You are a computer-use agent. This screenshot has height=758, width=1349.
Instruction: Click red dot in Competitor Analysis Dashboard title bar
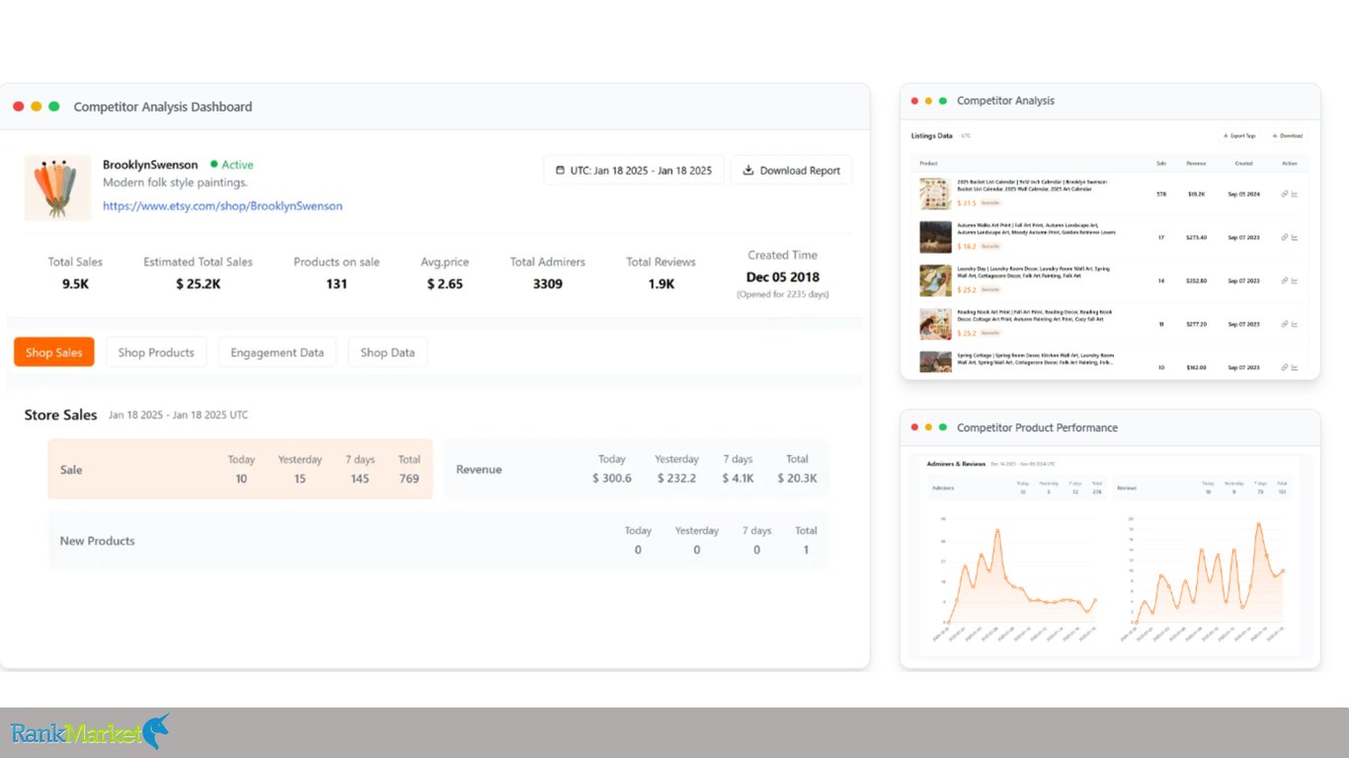pyautogui.click(x=19, y=107)
